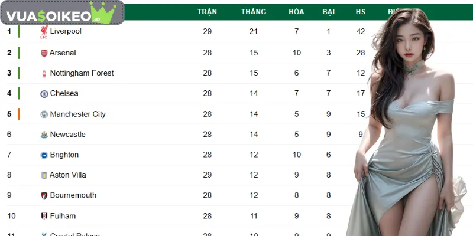Click the Nottingham Forest crest icon

[44, 74]
